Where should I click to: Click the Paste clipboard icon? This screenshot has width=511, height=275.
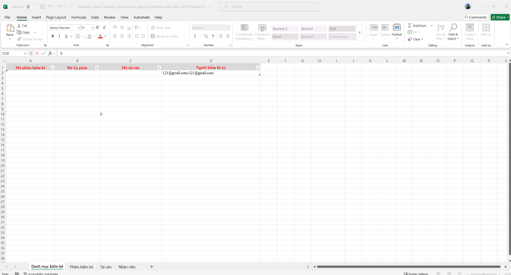10,28
